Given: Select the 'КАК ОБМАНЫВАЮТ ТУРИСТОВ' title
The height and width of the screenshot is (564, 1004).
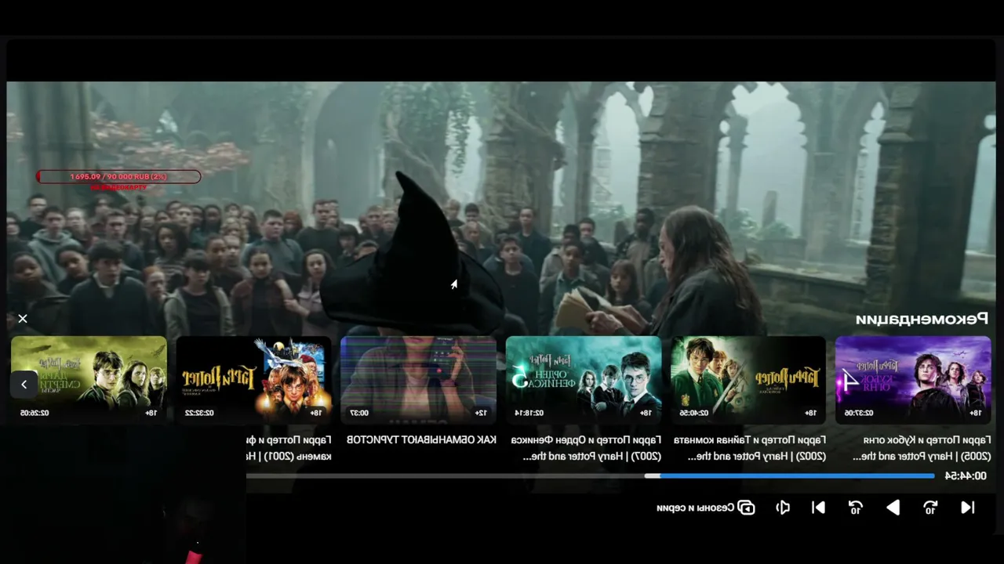Looking at the screenshot, I should tap(422, 439).
